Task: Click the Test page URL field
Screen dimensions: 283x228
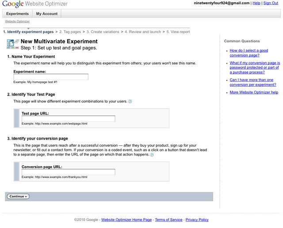Action: tap(69, 119)
